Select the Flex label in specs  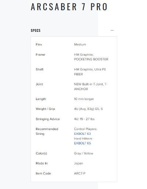[x=39, y=44]
